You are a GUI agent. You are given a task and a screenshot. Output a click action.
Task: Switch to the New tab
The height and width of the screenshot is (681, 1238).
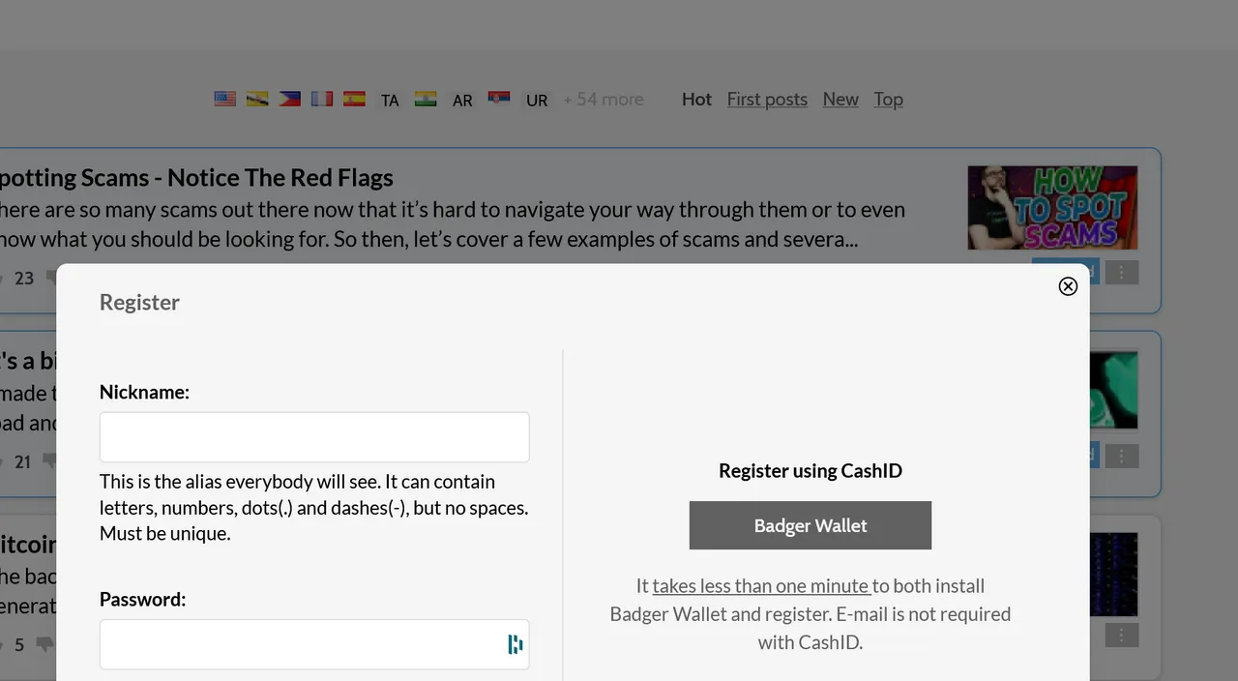pos(840,99)
